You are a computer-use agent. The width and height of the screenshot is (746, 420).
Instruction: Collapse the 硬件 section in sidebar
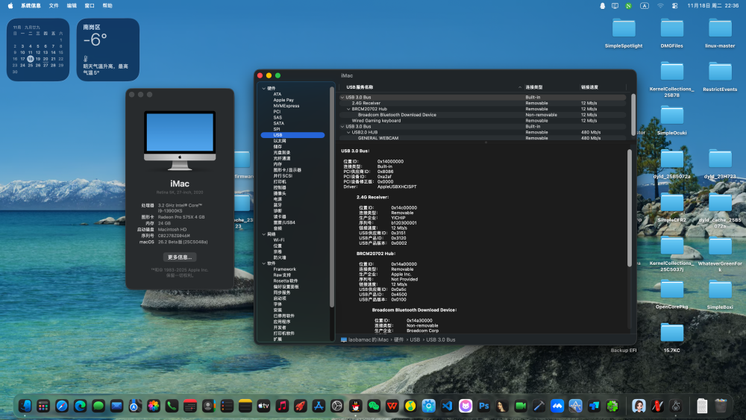pyautogui.click(x=263, y=89)
